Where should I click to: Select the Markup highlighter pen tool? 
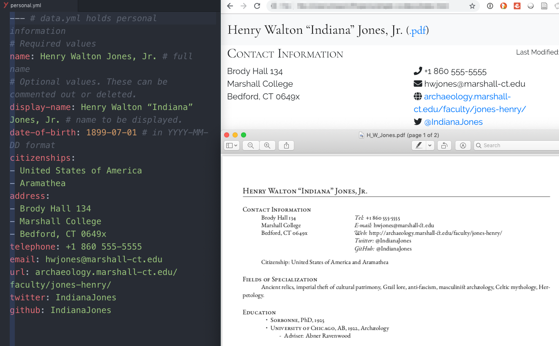click(x=419, y=145)
